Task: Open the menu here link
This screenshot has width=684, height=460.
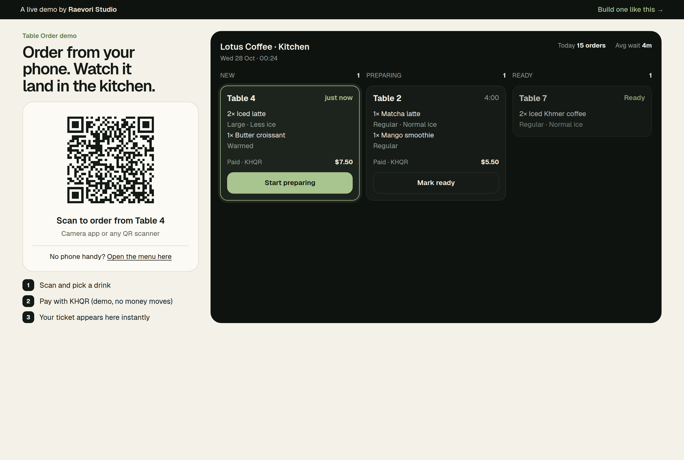Action: [x=139, y=257]
